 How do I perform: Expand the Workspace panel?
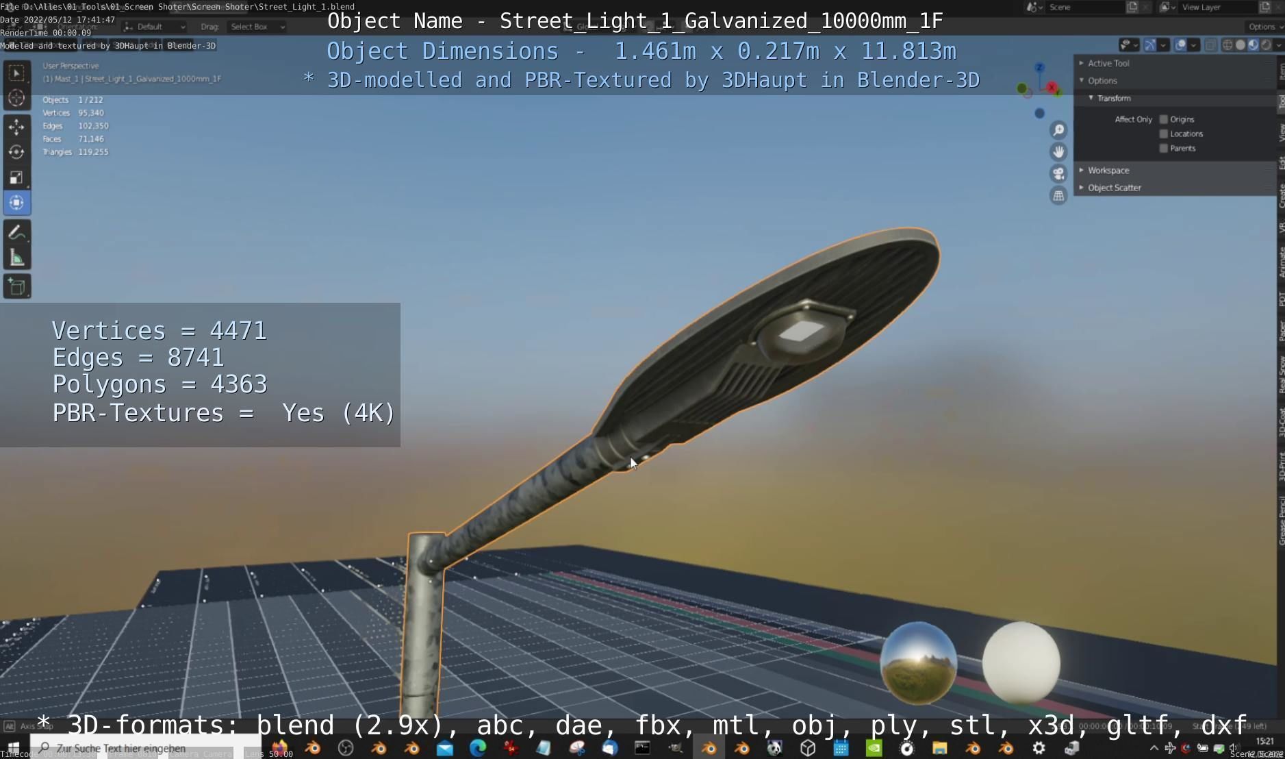tap(1108, 171)
